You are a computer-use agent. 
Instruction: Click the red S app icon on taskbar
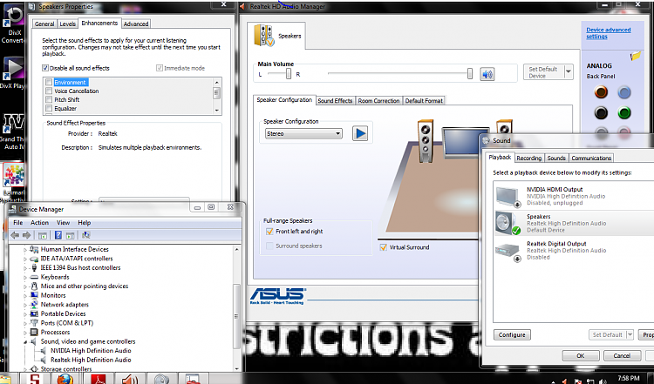(x=36, y=380)
